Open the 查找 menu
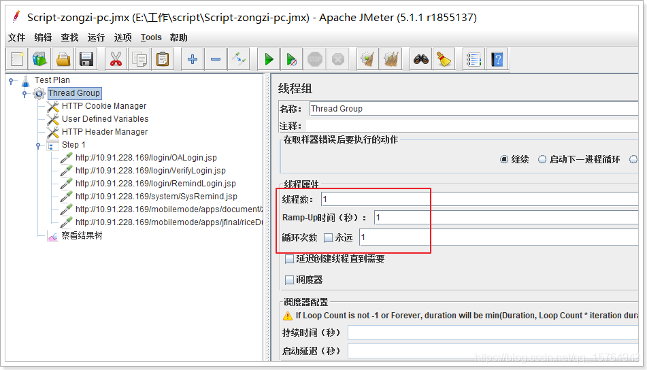The image size is (647, 370). pos(69,37)
